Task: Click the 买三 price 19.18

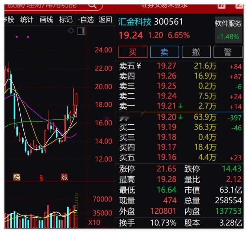Action: [x=166, y=137]
